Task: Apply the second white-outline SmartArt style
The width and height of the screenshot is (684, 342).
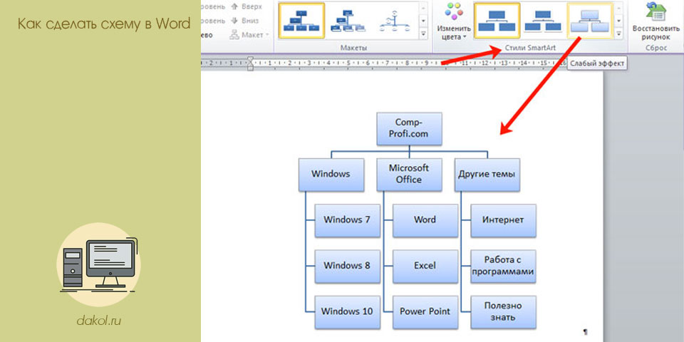Action: [x=543, y=20]
